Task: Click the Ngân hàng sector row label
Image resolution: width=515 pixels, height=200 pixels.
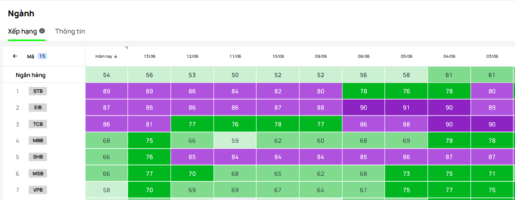Action: pos(34,75)
